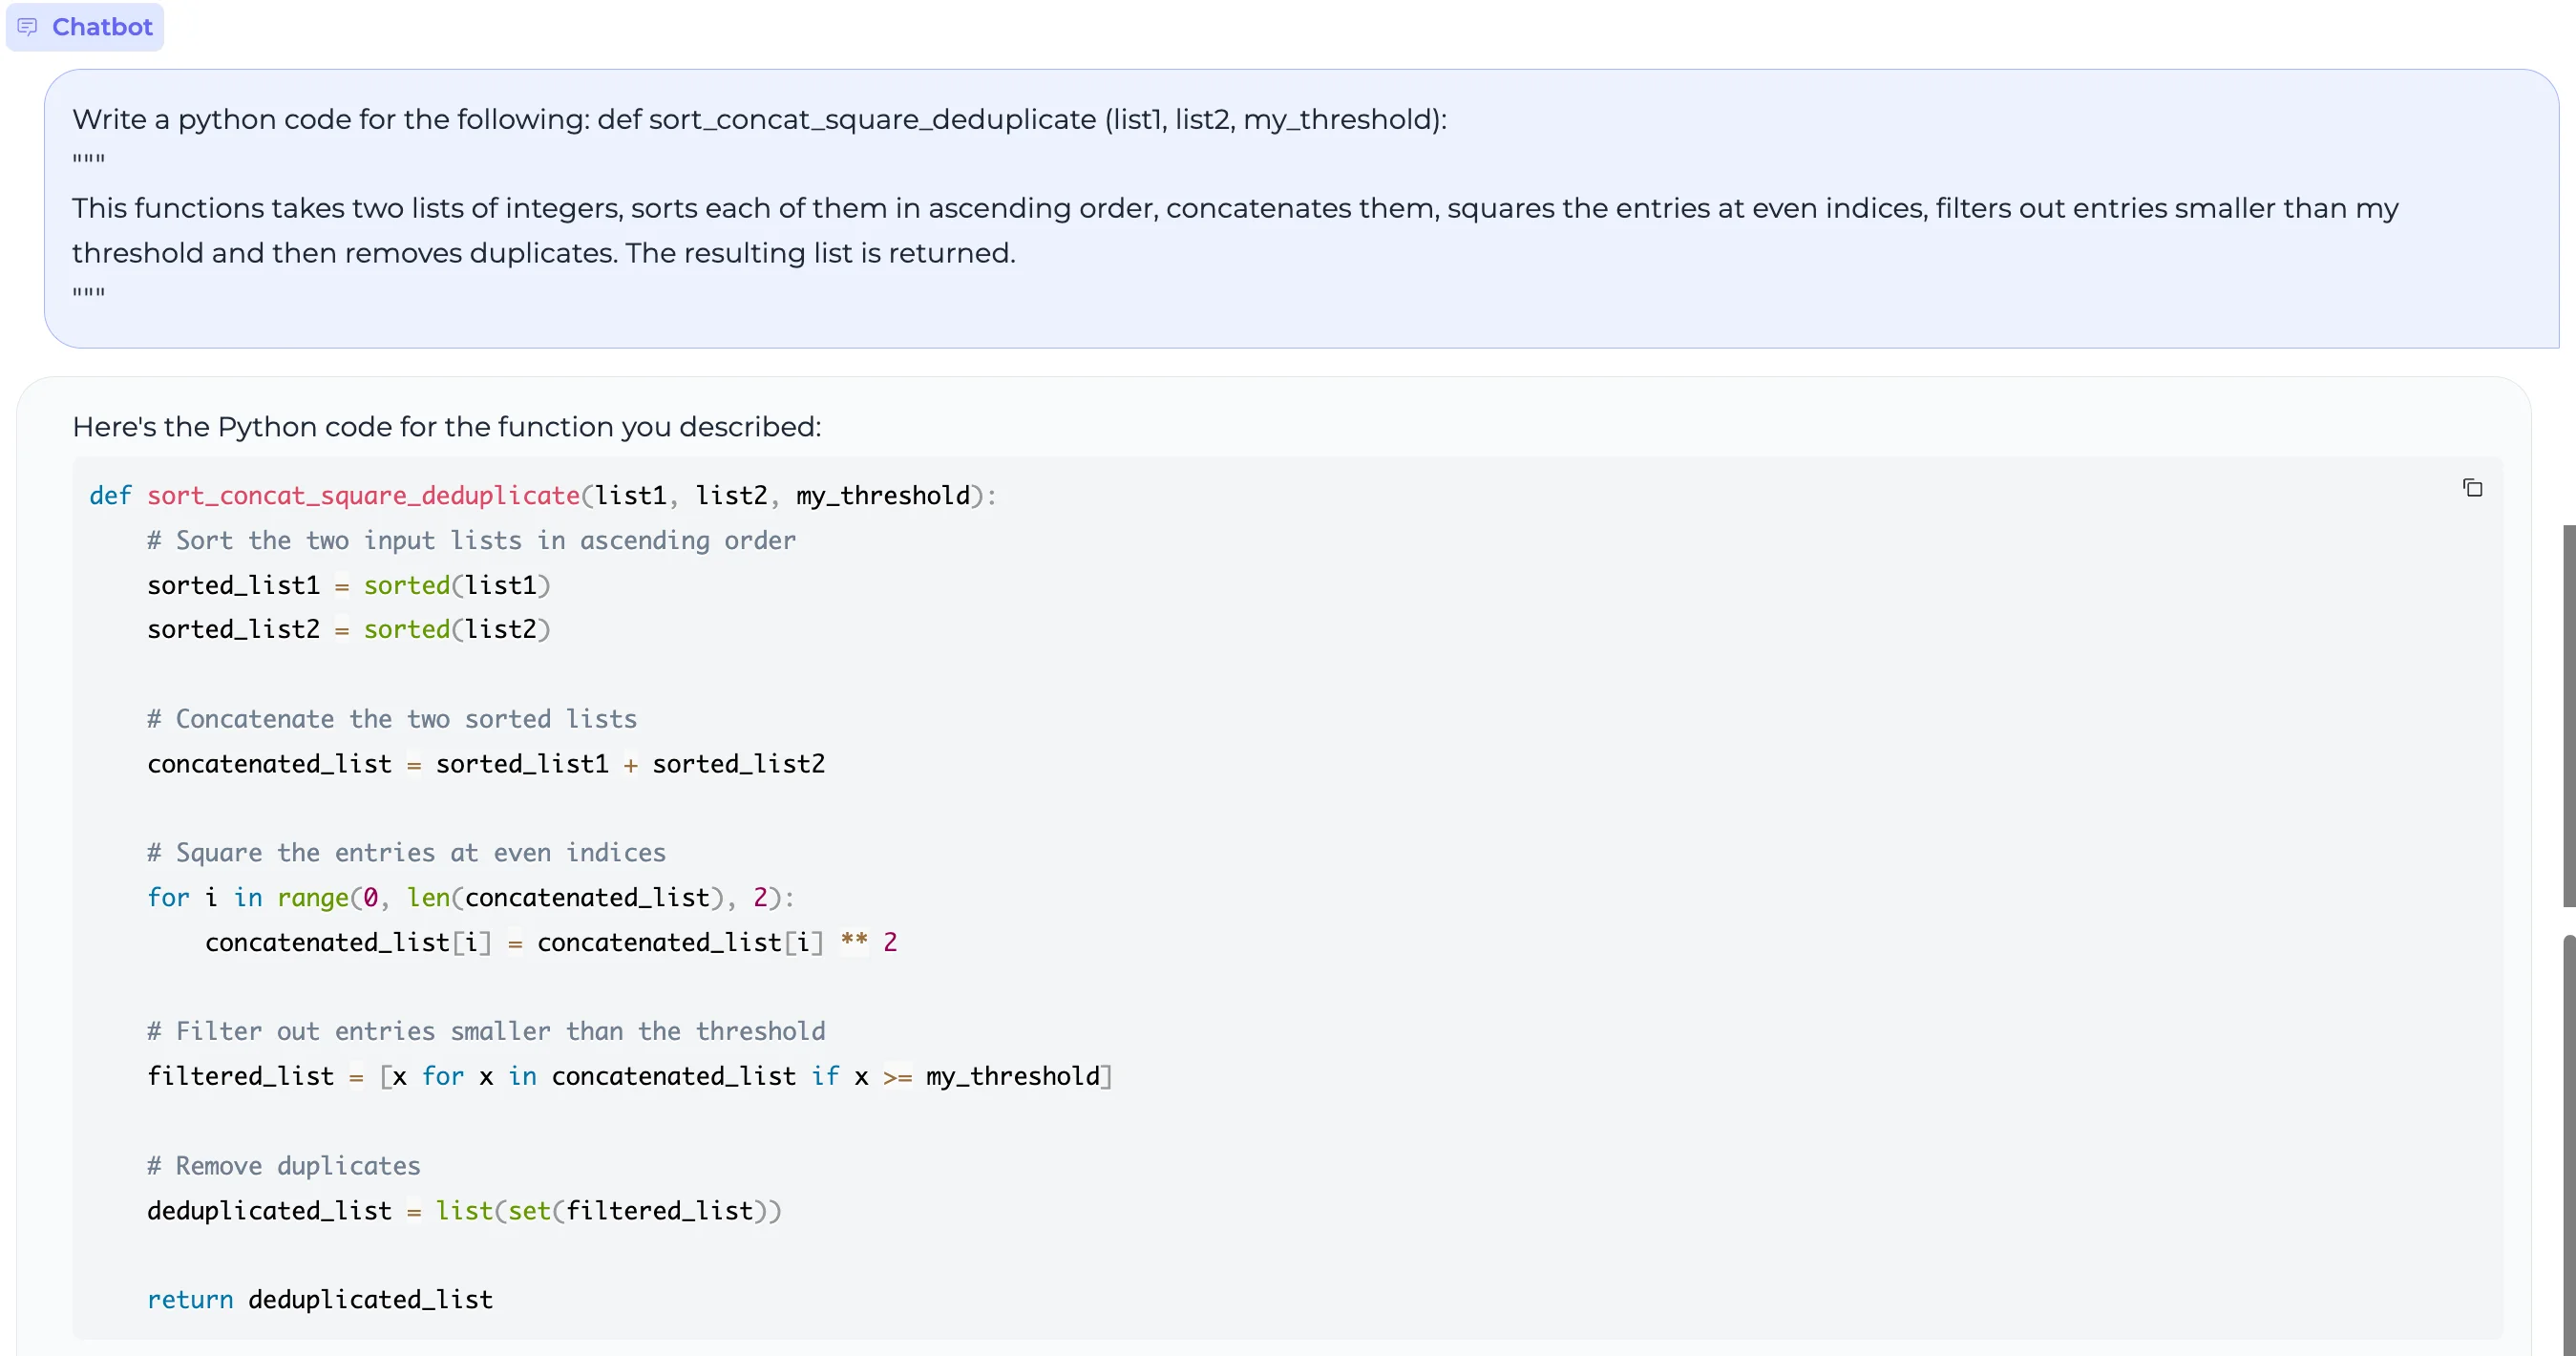This screenshot has height=1356, width=2576.
Task: Click the sorted(list2) call
Action: (x=457, y=630)
